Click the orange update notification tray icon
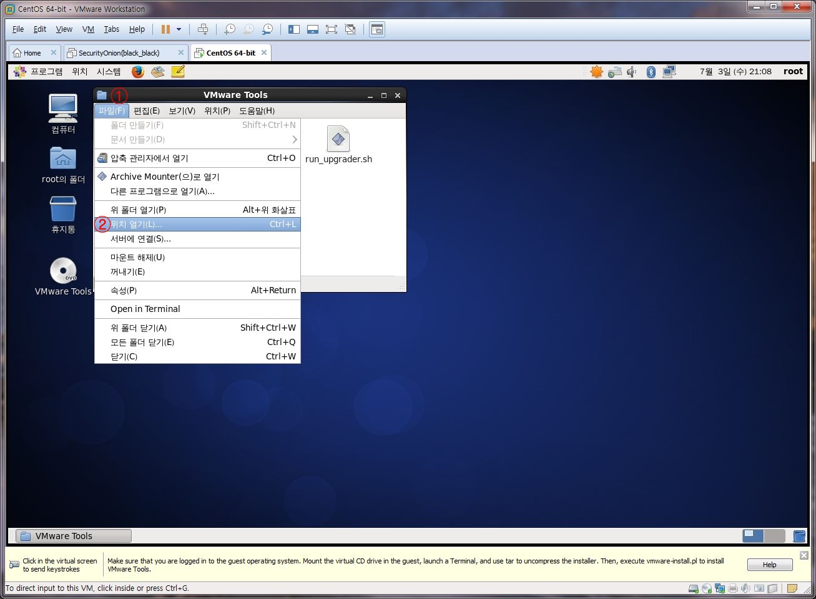This screenshot has height=599, width=816. pyautogui.click(x=597, y=72)
